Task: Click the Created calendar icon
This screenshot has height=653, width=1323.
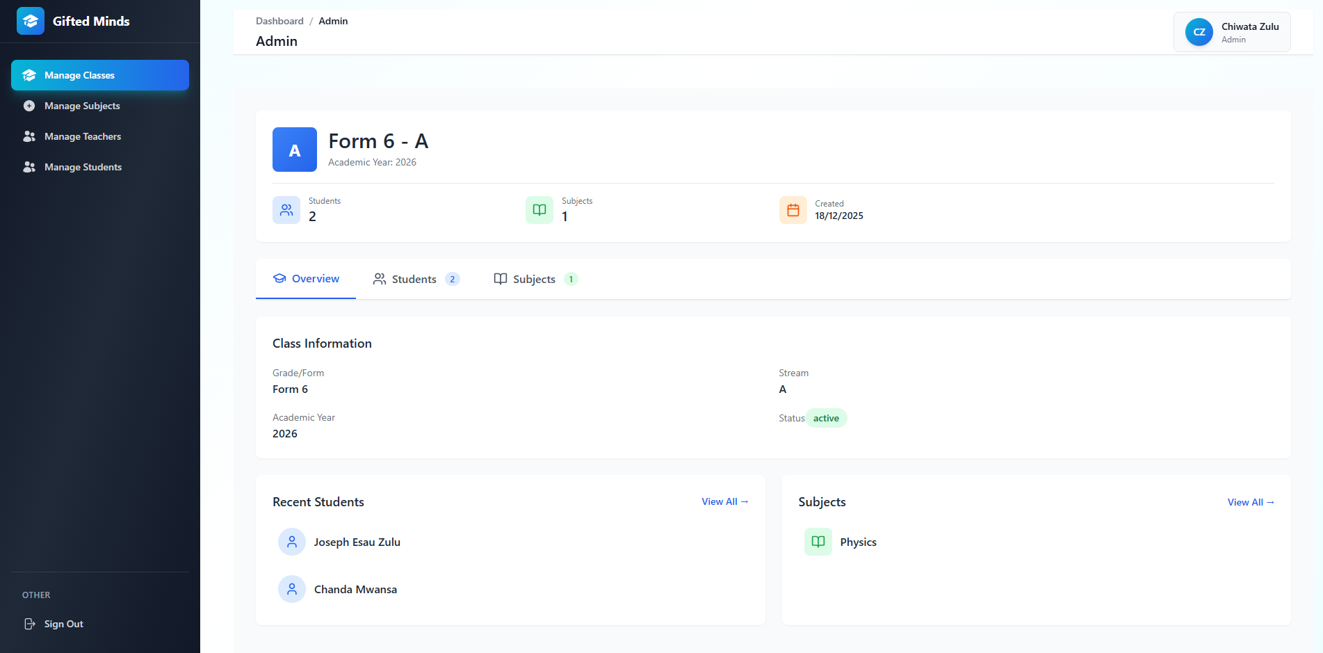Action: pyautogui.click(x=793, y=209)
